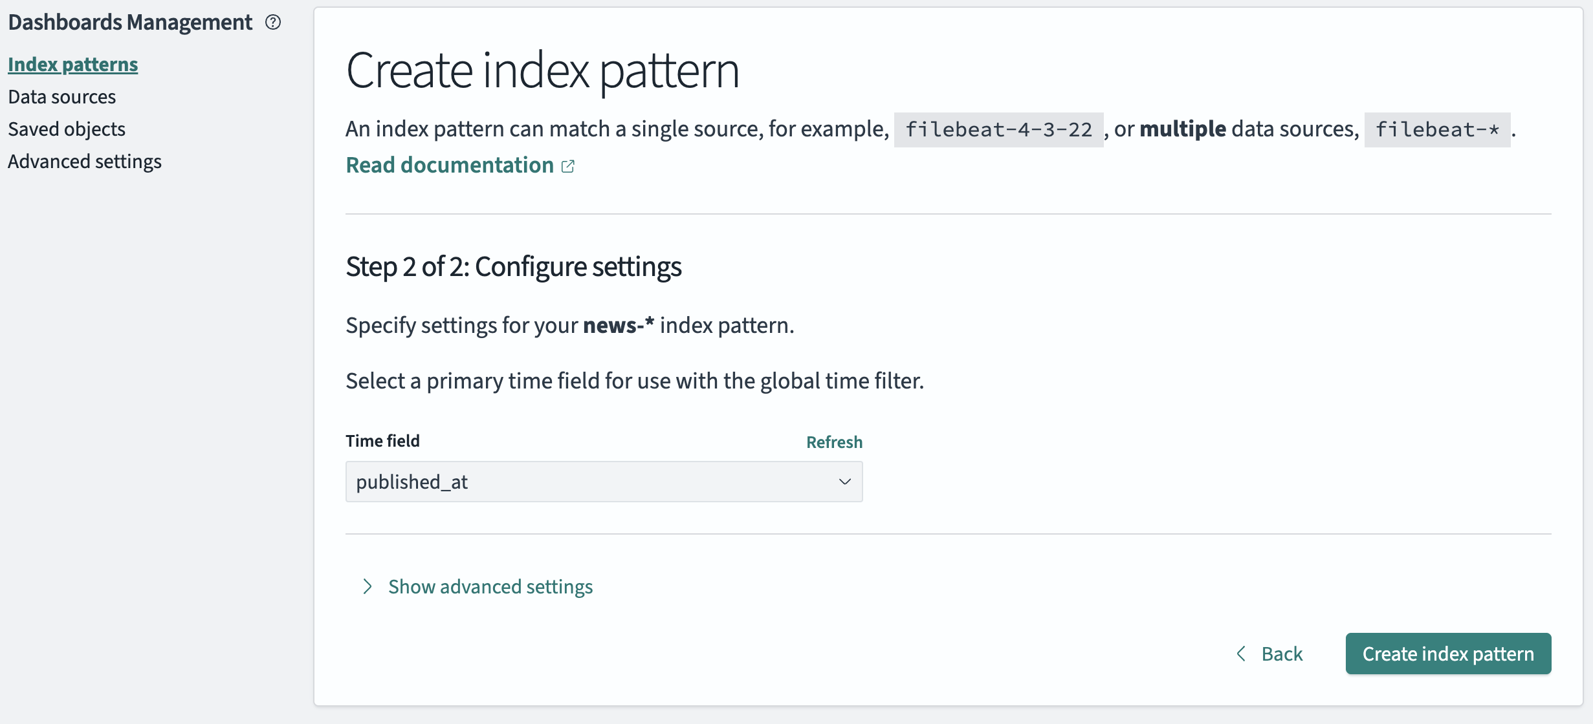The width and height of the screenshot is (1593, 724).
Task: Click the down arrow in Time field select
Action: (x=844, y=482)
